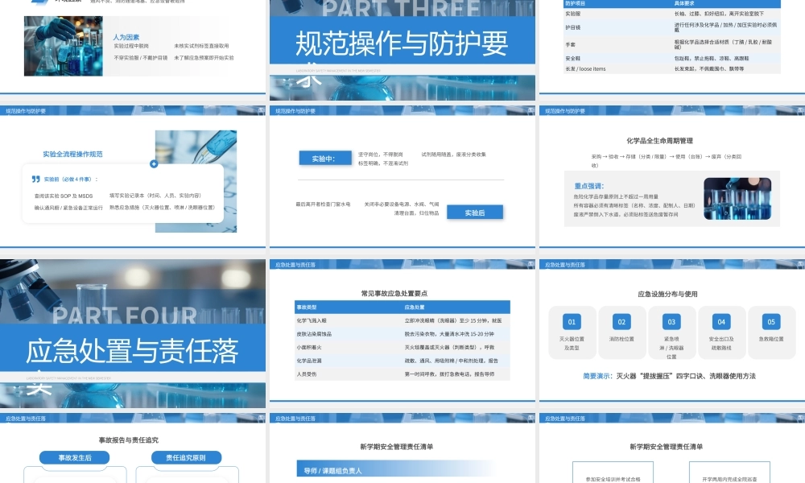
Task: Click the 应急处置 table header cell
Action: (456, 307)
